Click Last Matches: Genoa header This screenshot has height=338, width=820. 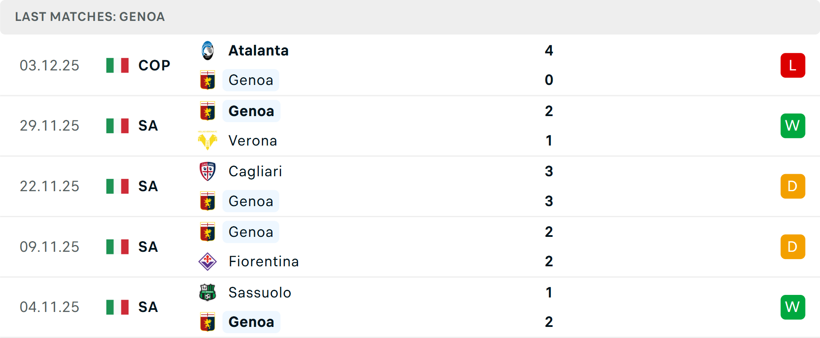tap(90, 17)
